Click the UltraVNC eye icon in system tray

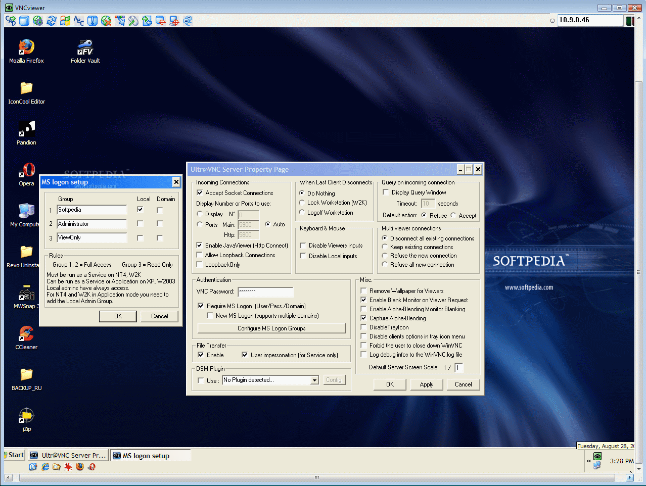pyautogui.click(x=597, y=456)
